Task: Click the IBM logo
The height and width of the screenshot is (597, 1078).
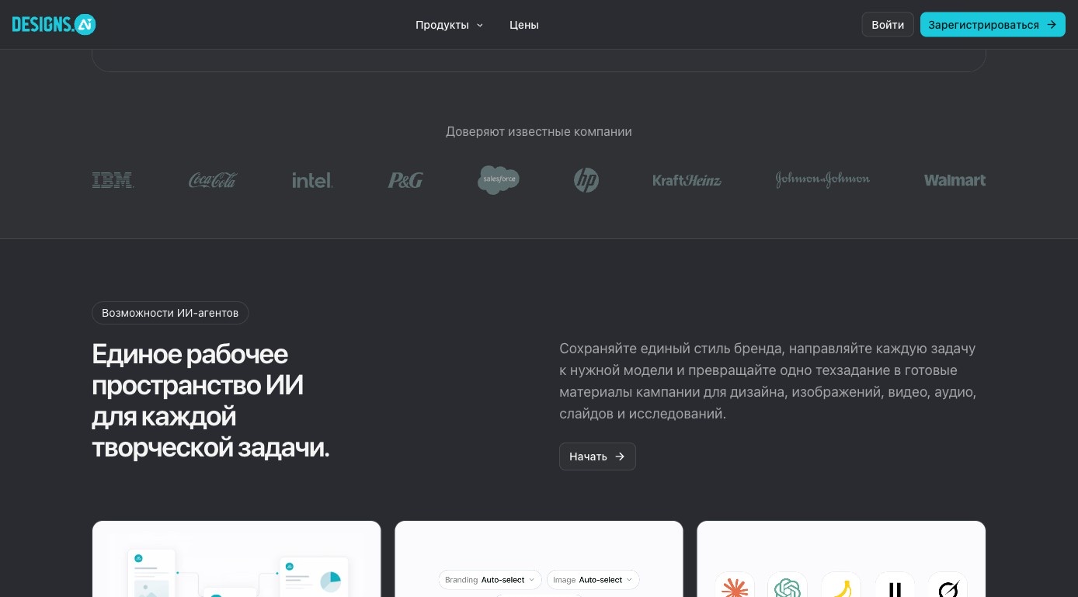Action: (113, 180)
